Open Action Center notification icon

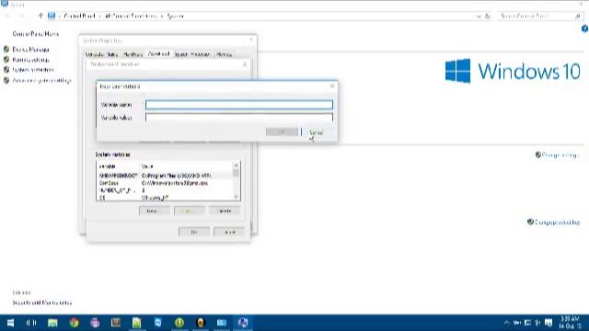pos(549,323)
